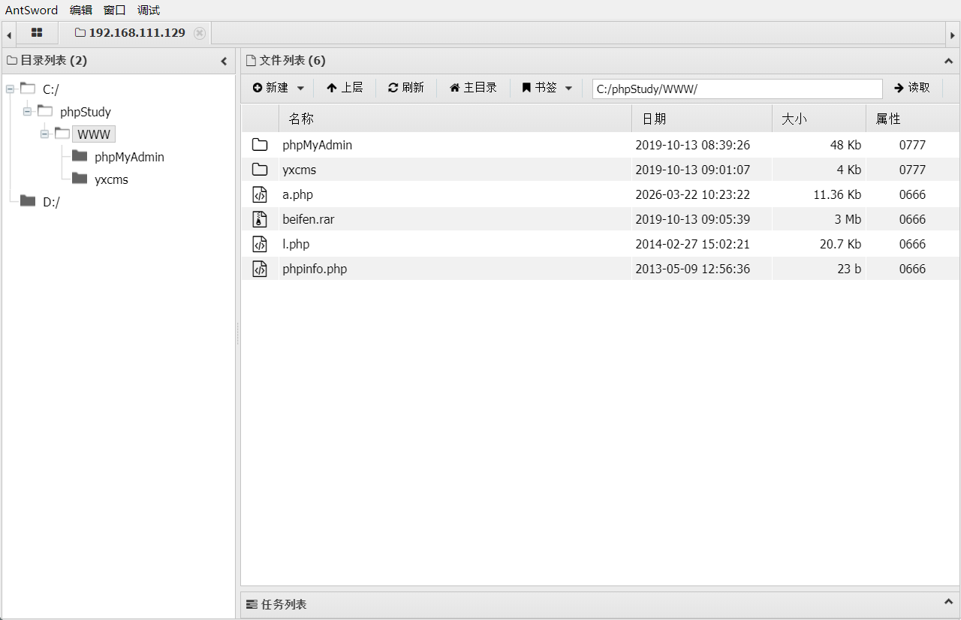961x620 pixels.
Task: Click the 任务列表 panel title
Action: pyautogui.click(x=283, y=604)
